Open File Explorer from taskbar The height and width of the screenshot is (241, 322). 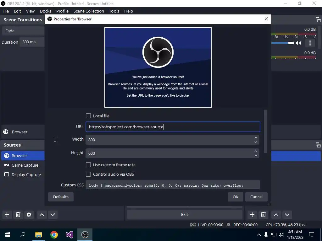click(38, 235)
